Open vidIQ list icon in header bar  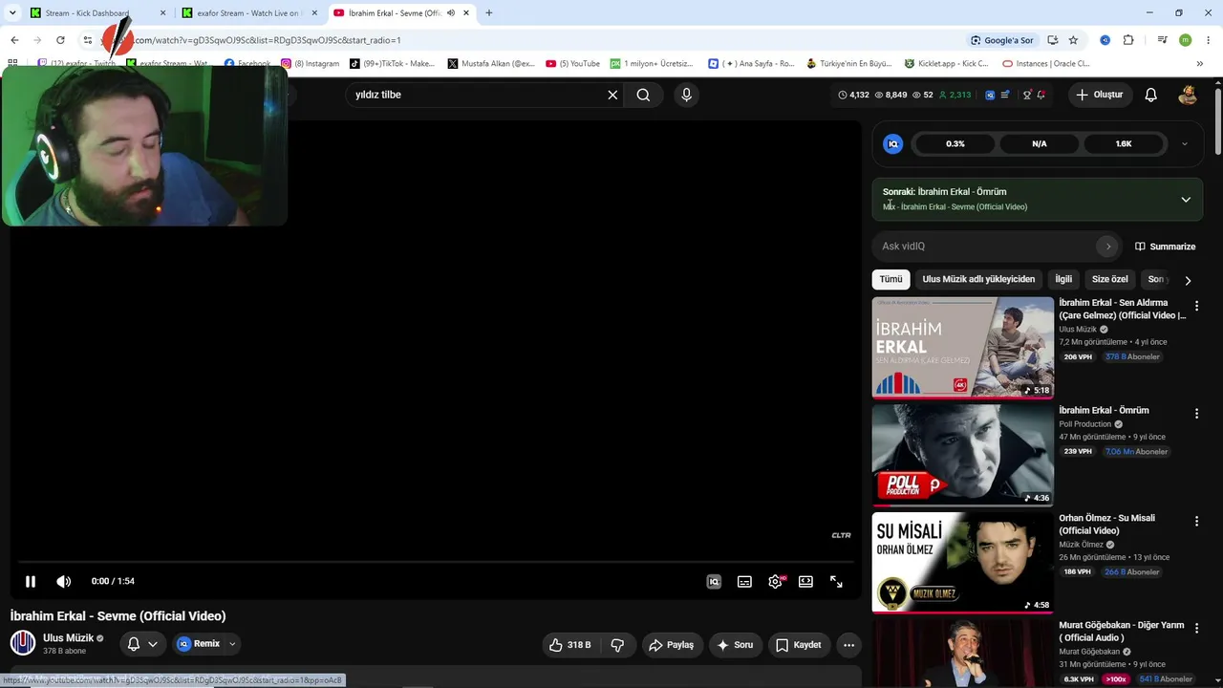[1005, 95]
